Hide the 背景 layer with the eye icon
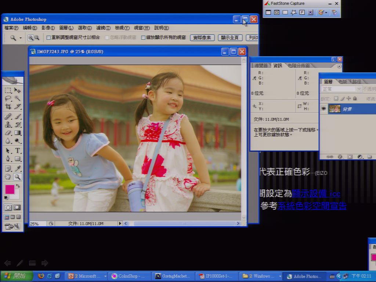 click(x=323, y=109)
